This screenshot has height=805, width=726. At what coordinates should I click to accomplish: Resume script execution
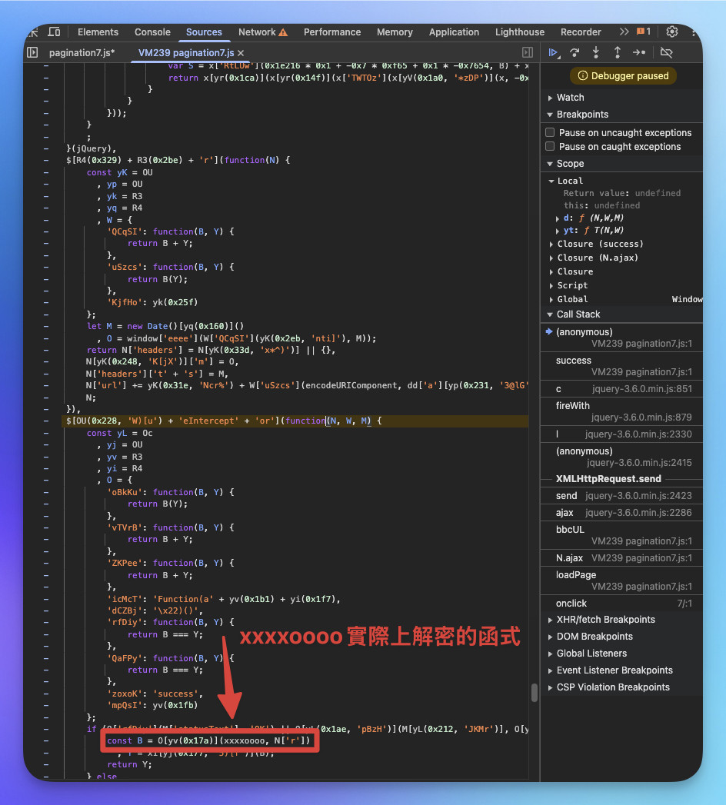coord(554,52)
